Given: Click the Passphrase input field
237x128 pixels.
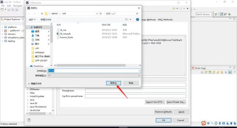Looking at the screenshot, I should coord(136,91).
